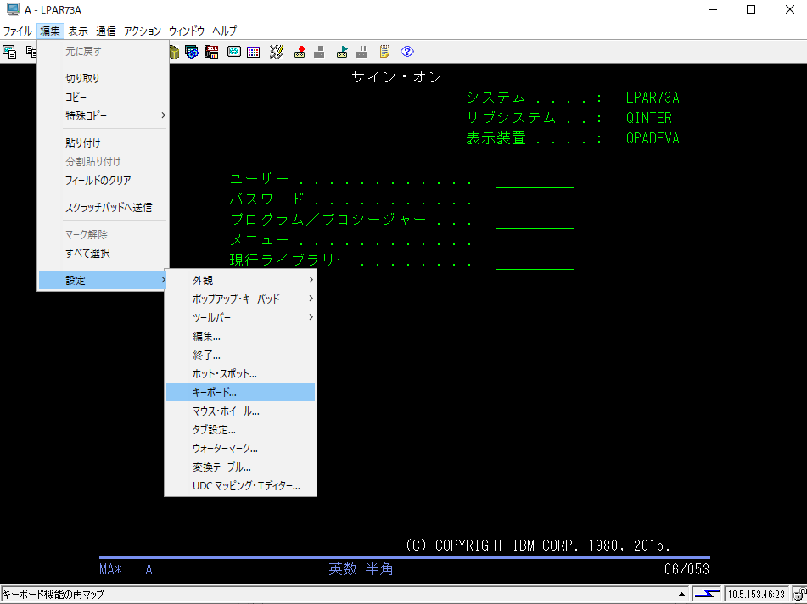Click the 06/053 cursor position text
807x604 pixels.
point(687,569)
